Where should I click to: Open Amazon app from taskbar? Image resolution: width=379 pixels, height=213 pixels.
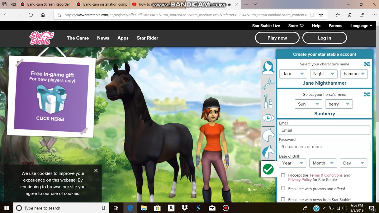[171, 208]
